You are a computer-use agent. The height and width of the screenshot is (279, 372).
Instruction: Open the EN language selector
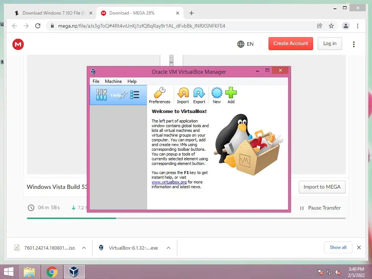pos(245,44)
